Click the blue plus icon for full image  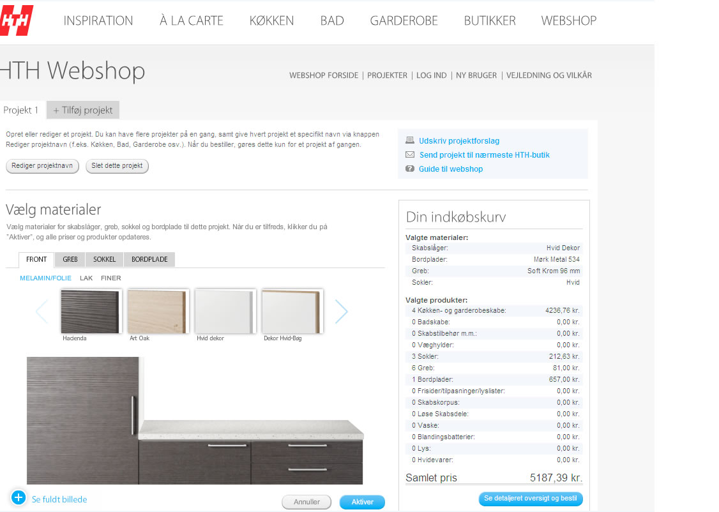point(18,498)
